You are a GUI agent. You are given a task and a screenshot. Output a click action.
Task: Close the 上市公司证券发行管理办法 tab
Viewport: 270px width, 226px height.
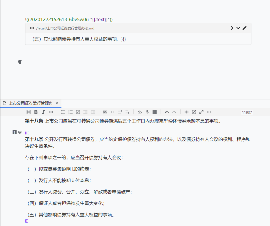point(57,103)
